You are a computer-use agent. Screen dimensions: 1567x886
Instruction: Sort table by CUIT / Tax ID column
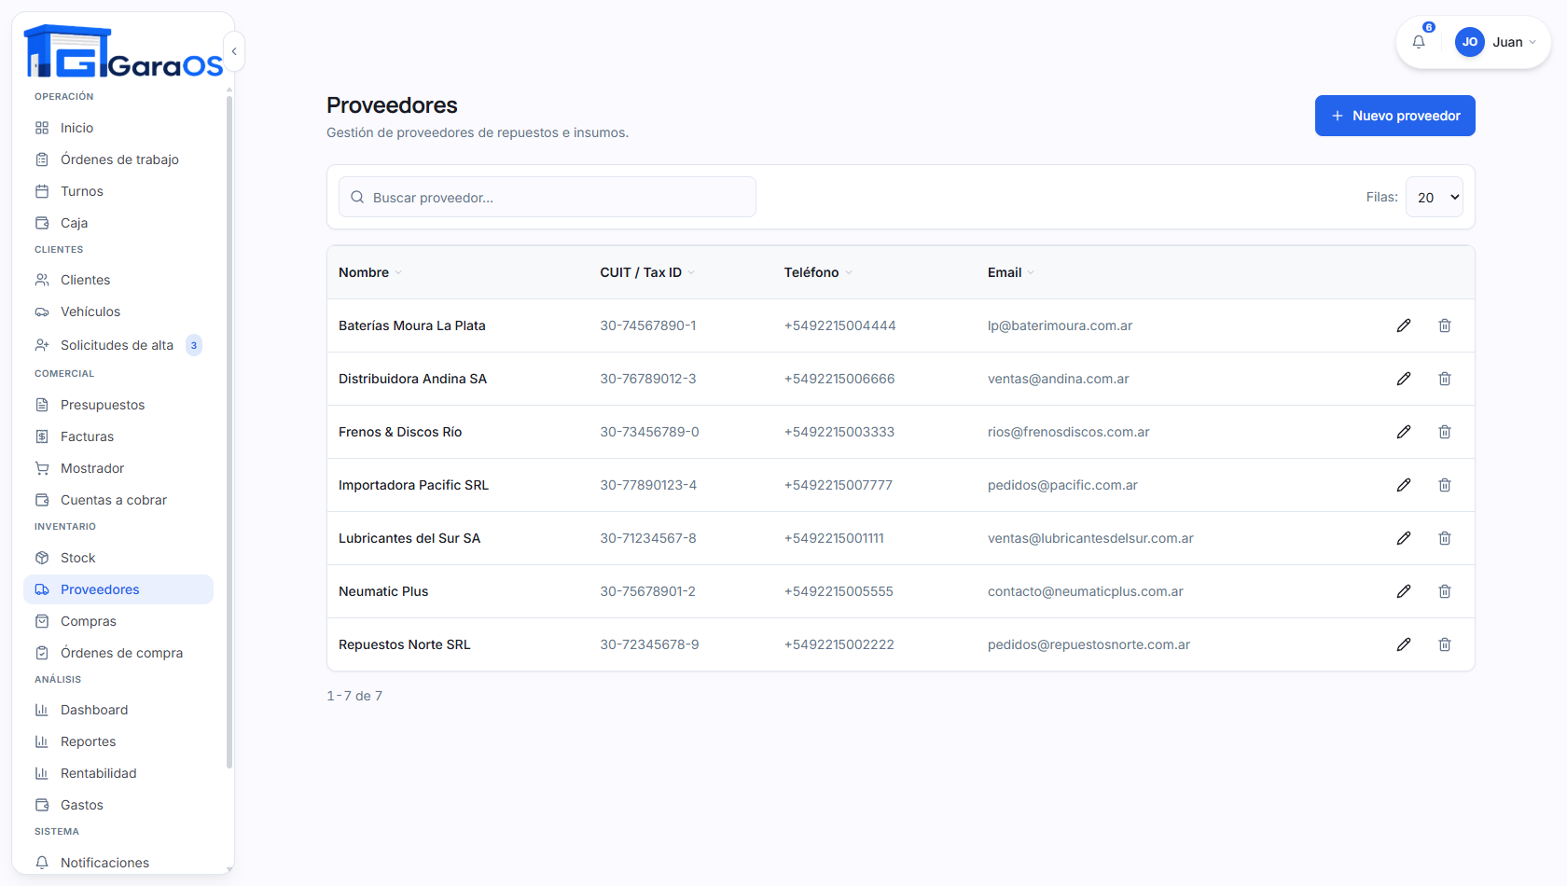click(646, 272)
